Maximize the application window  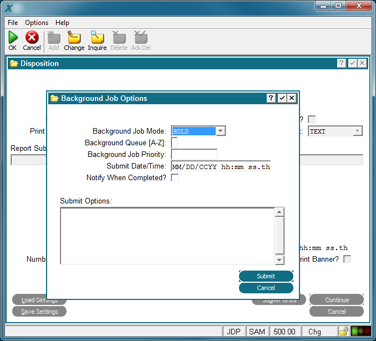pyautogui.click(x=338, y=6)
